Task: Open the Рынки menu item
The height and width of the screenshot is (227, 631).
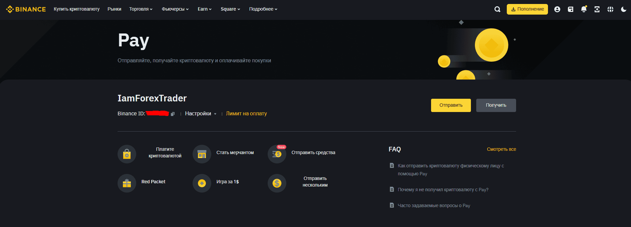Action: pyautogui.click(x=114, y=9)
